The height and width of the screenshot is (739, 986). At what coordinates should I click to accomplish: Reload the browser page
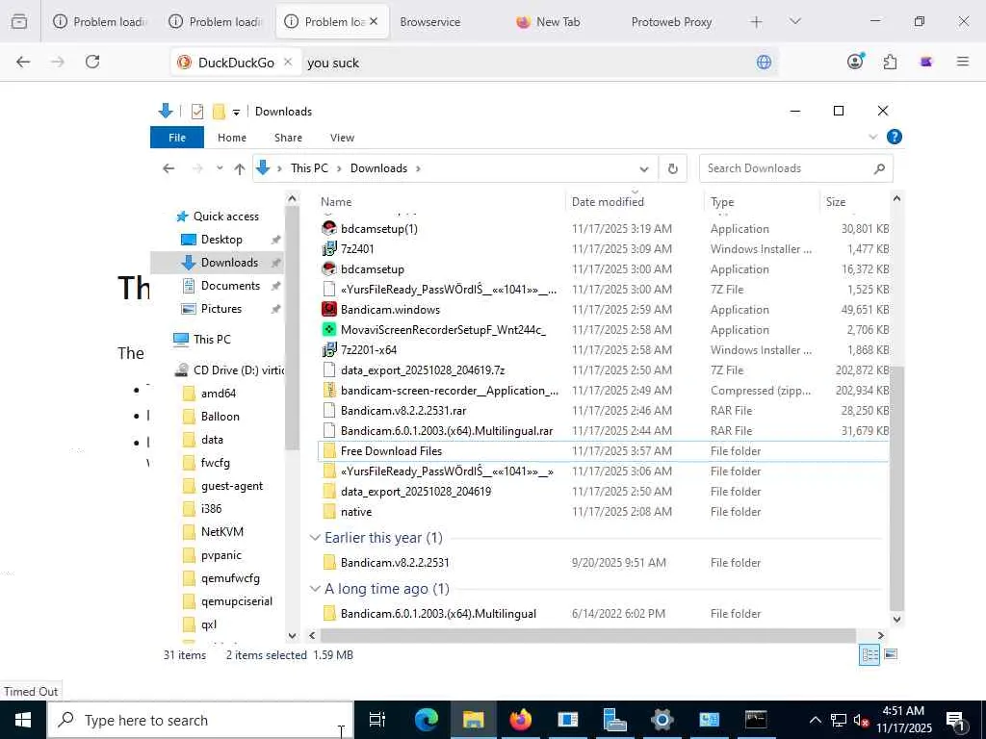(x=92, y=62)
